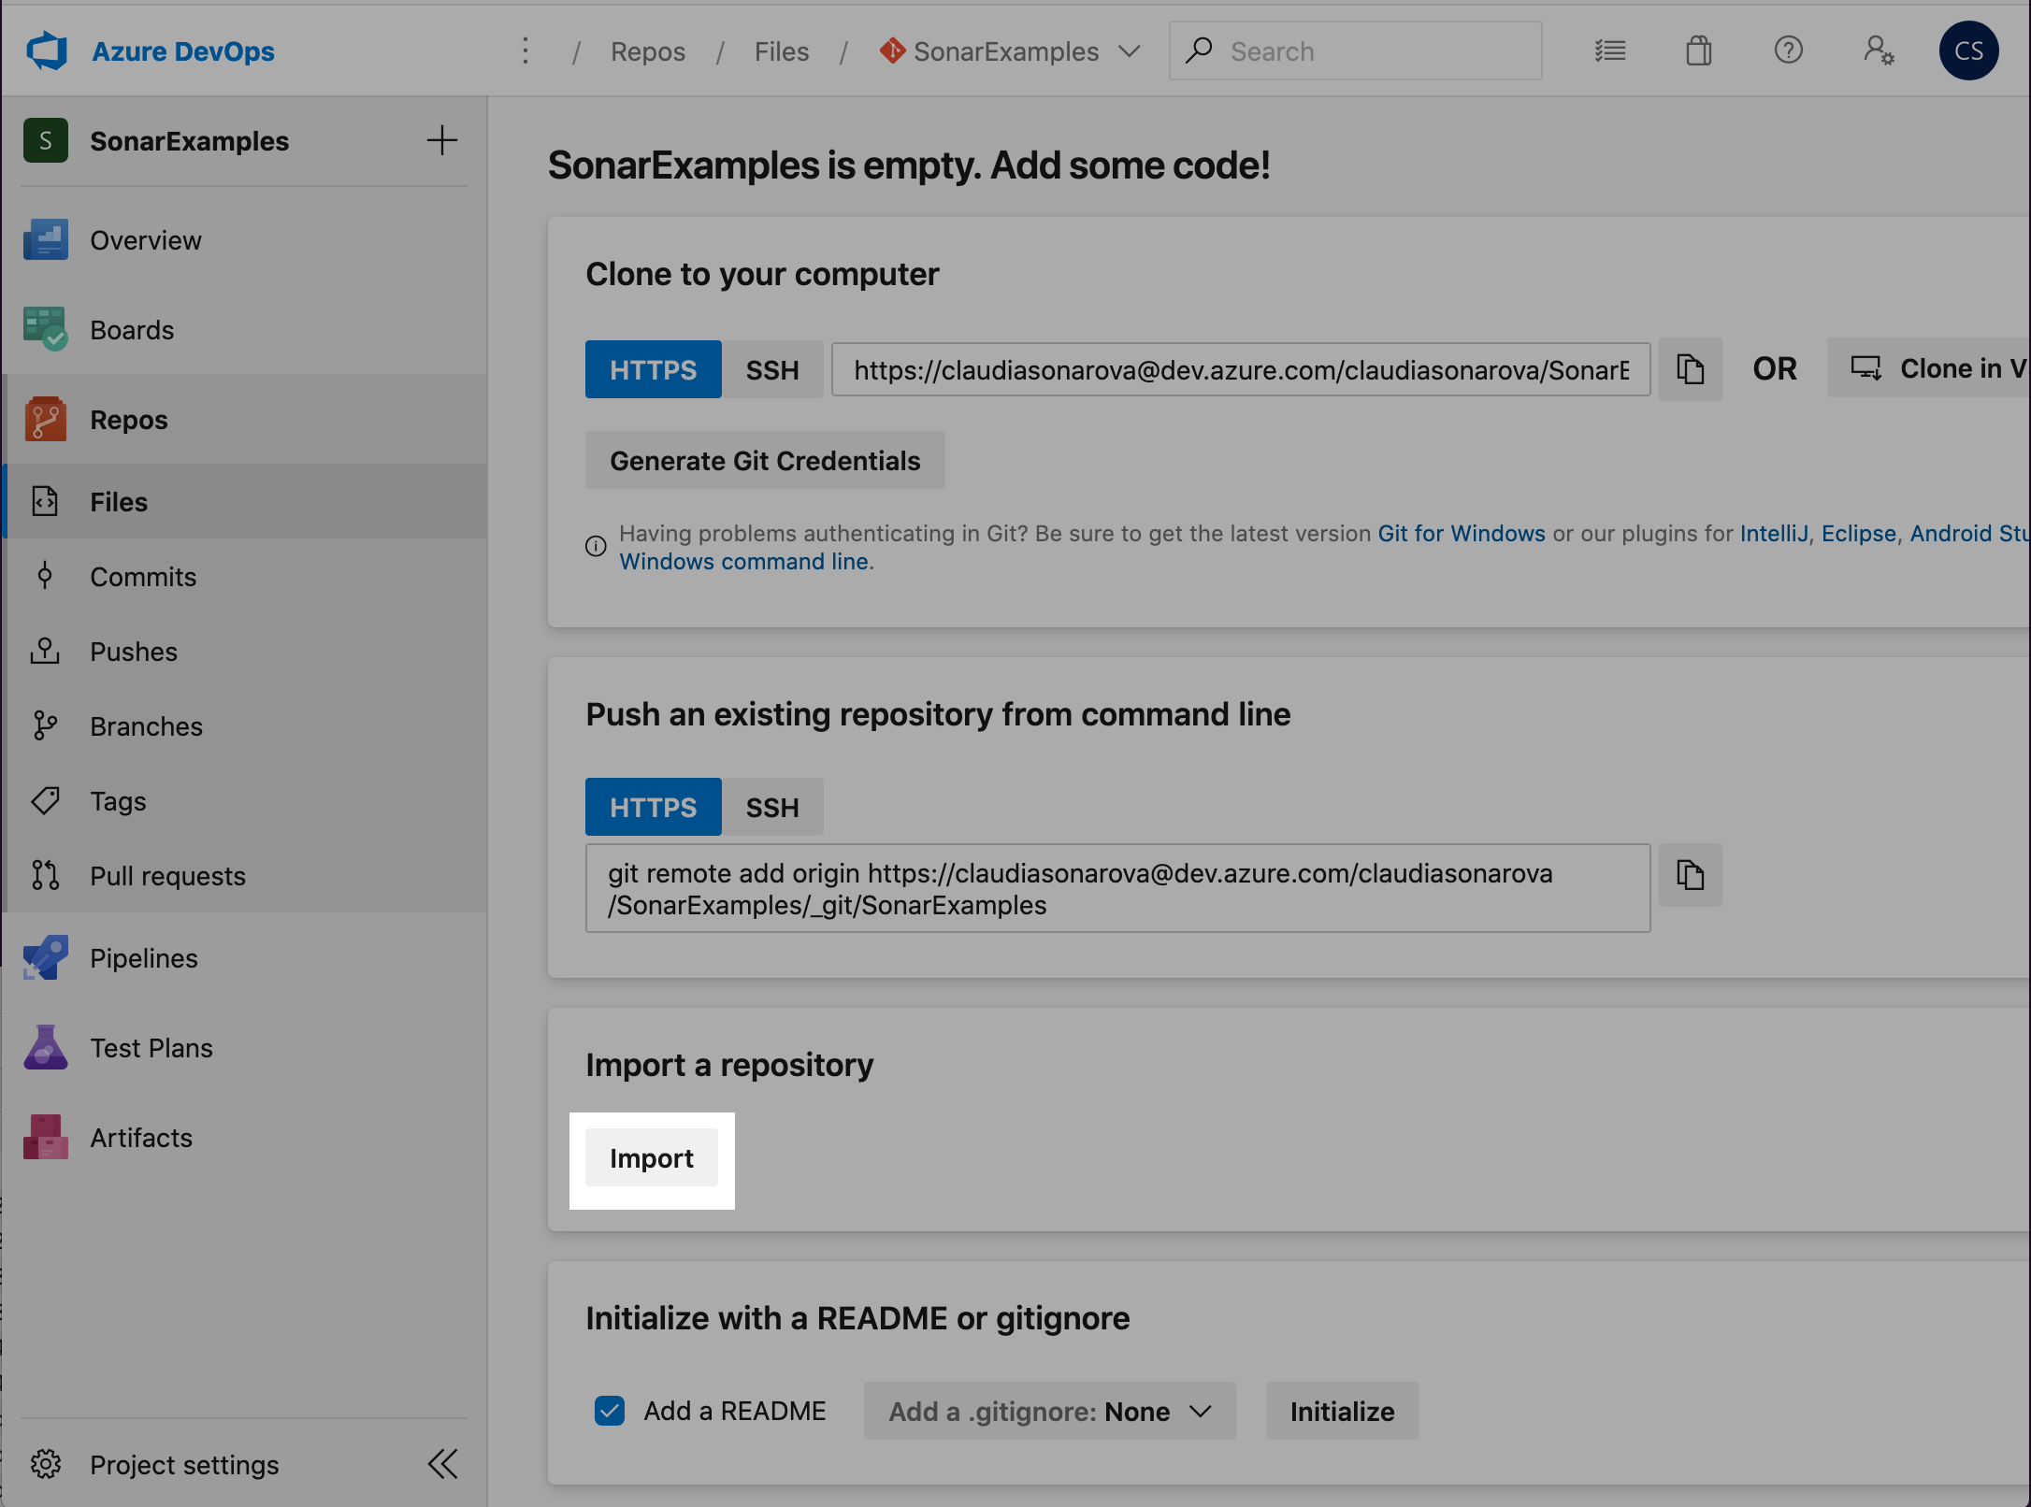Open the Test Plans flask icon
Image resolution: width=2031 pixels, height=1507 pixels.
46,1048
